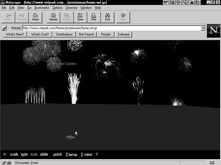Click the What's Cool? button
The height and width of the screenshot is (165, 221).
40,34
